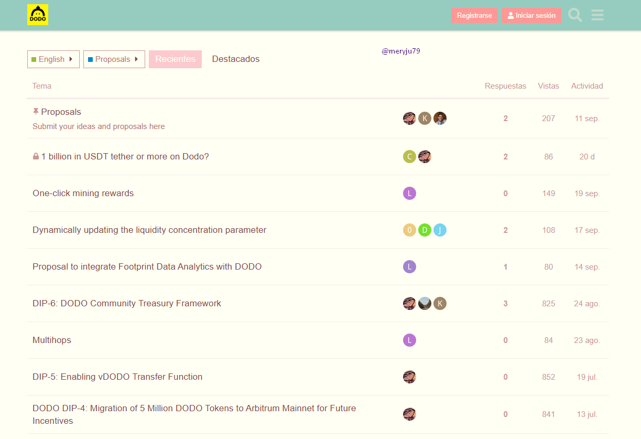This screenshot has height=439, width=641.
Task: Click the Registrarse button
Action: (x=474, y=15)
